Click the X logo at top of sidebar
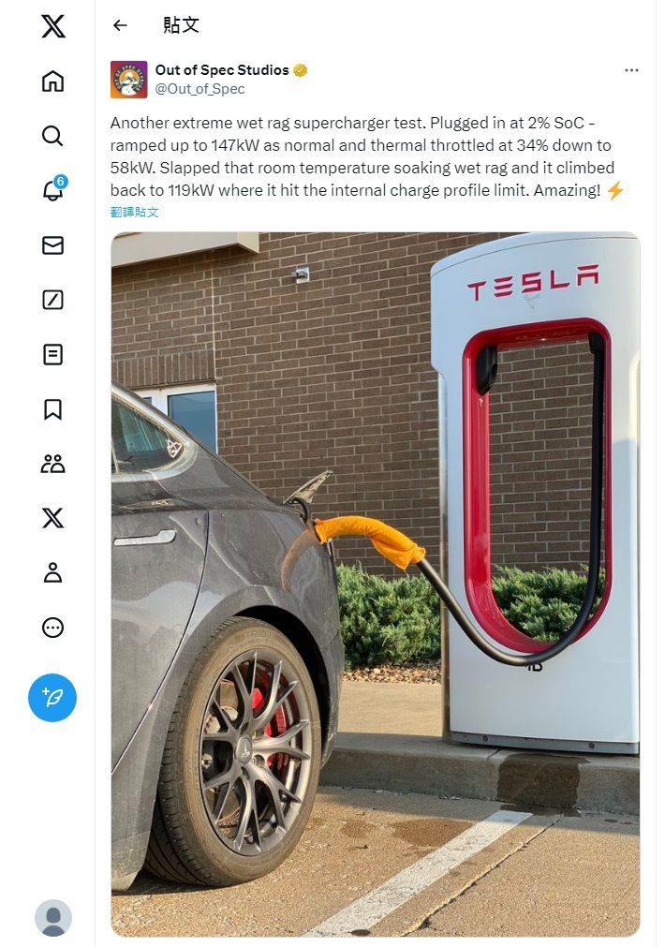Screen dimensions: 665x947 (52, 26)
